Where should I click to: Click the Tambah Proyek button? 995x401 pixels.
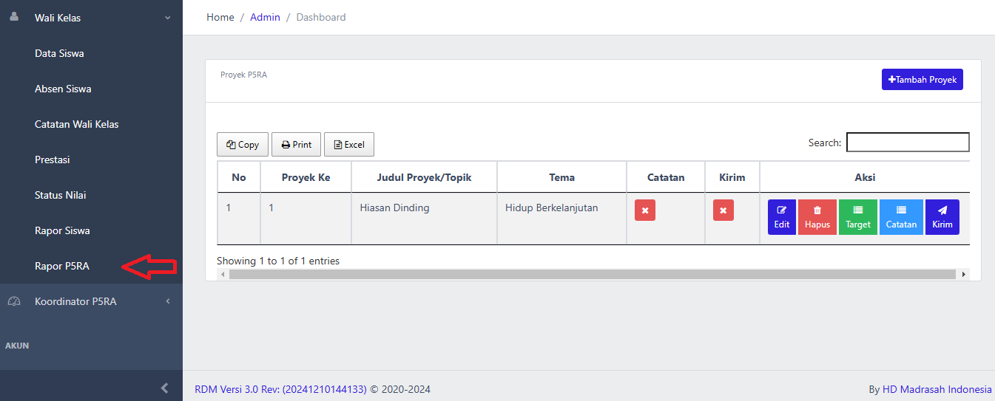point(923,80)
